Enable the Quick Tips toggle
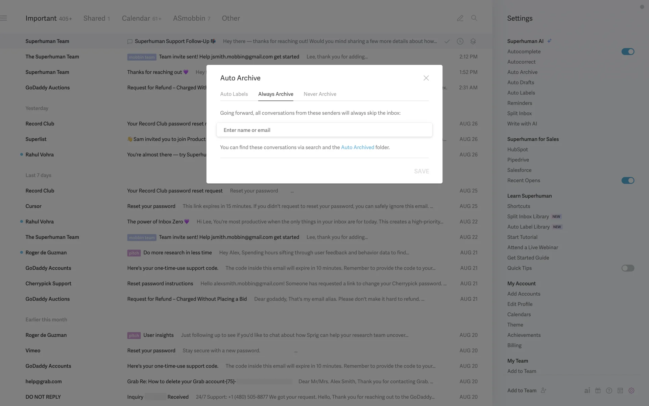The image size is (649, 406). tap(627, 268)
